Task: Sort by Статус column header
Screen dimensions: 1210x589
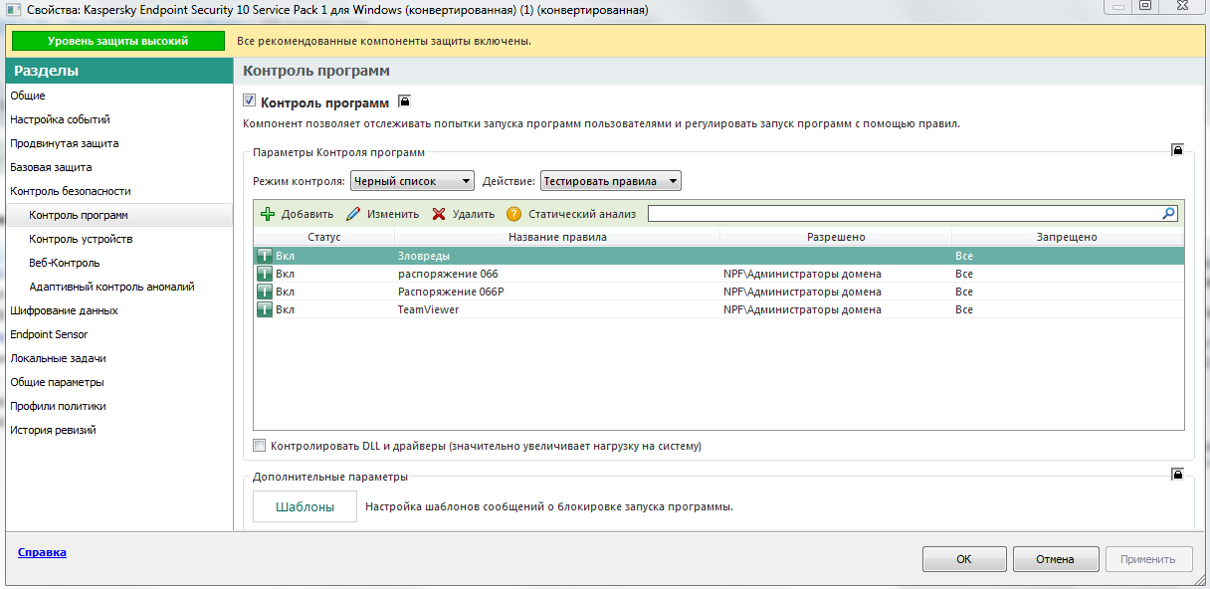Action: coord(324,237)
